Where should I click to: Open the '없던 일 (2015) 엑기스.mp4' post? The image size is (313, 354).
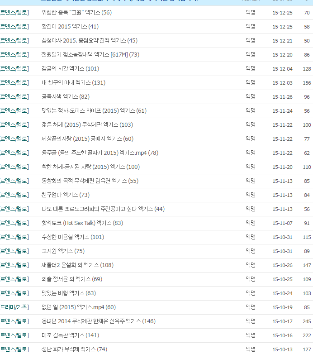click(x=73, y=307)
